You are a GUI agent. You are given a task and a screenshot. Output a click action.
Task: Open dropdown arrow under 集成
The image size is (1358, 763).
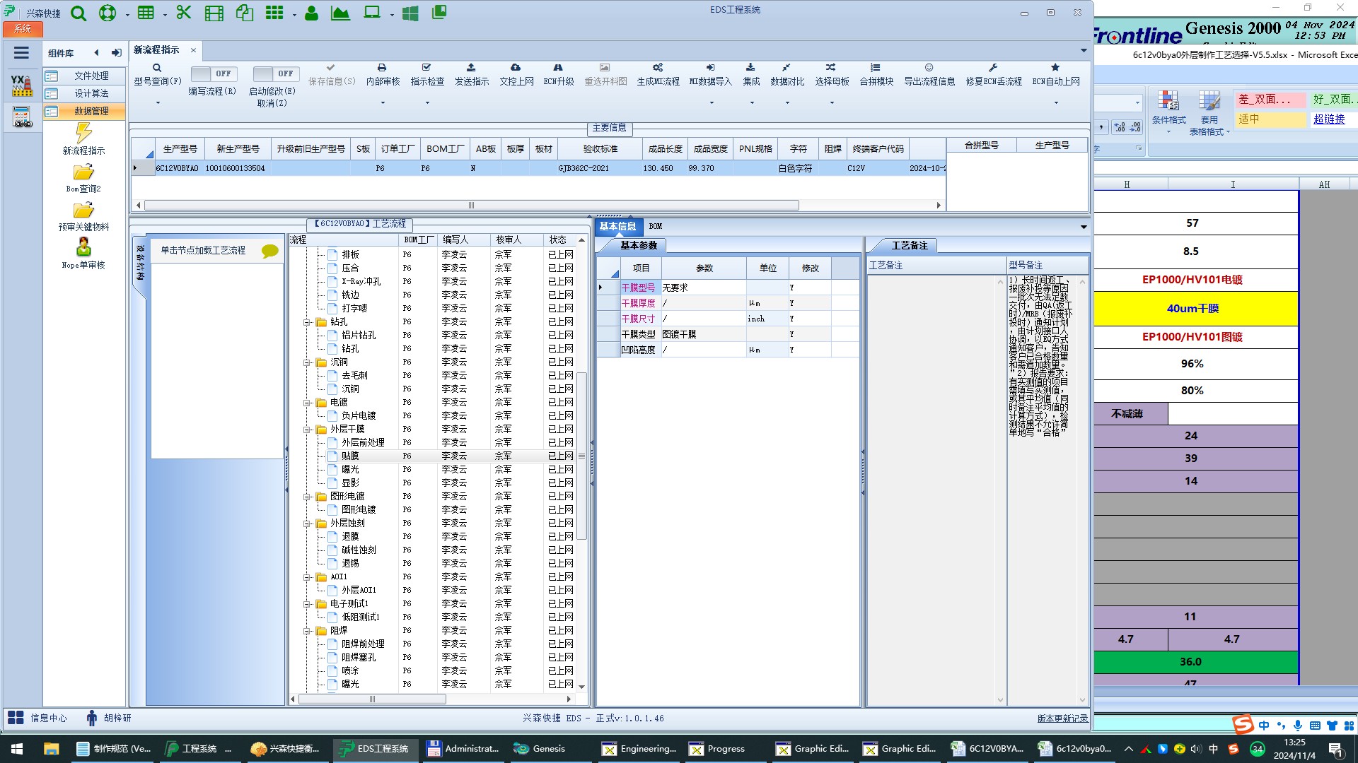[752, 103]
